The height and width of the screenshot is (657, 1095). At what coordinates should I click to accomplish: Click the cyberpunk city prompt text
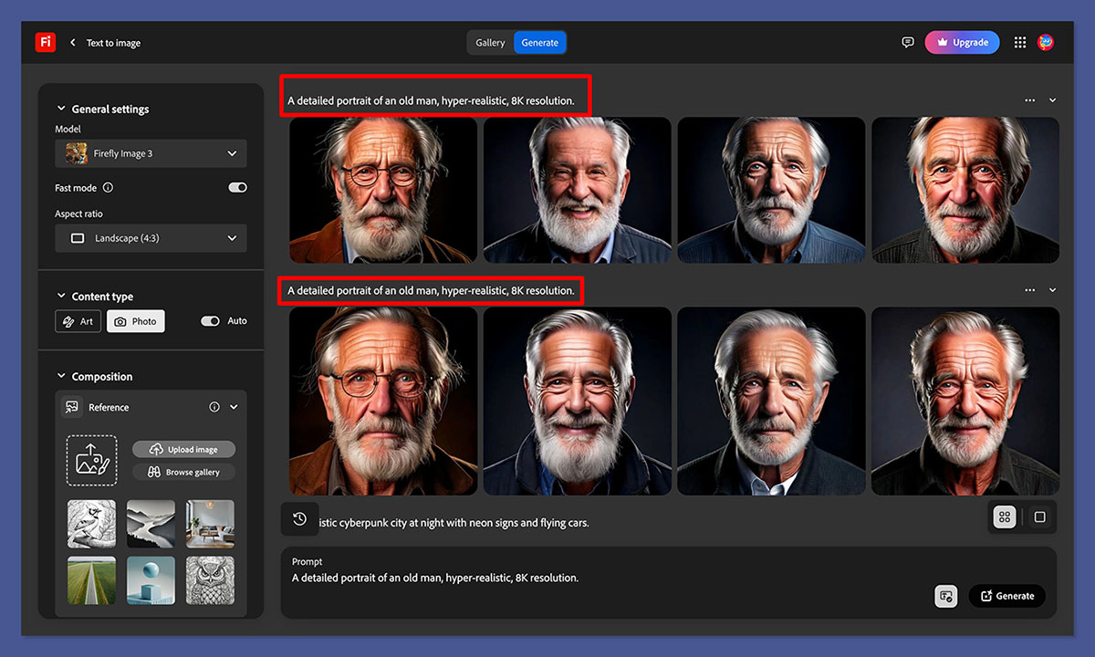(x=454, y=523)
